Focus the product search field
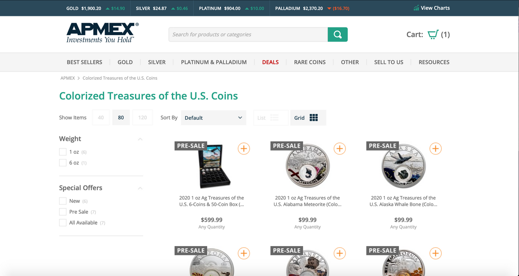Image resolution: width=519 pixels, height=276 pixels. point(248,34)
